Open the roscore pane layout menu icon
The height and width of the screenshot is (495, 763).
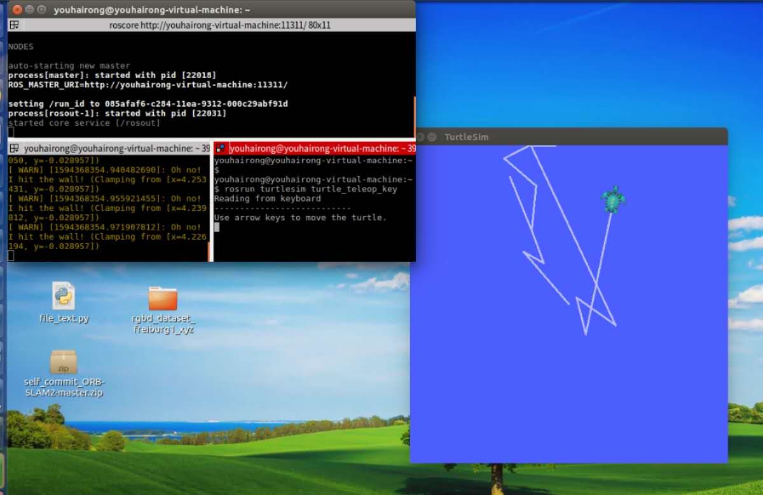pos(15,25)
